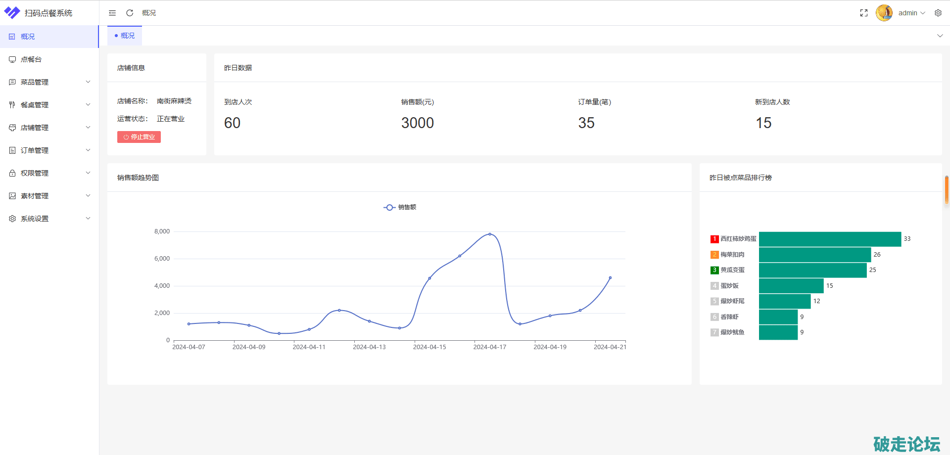Open settings gear icon in header

[938, 13]
